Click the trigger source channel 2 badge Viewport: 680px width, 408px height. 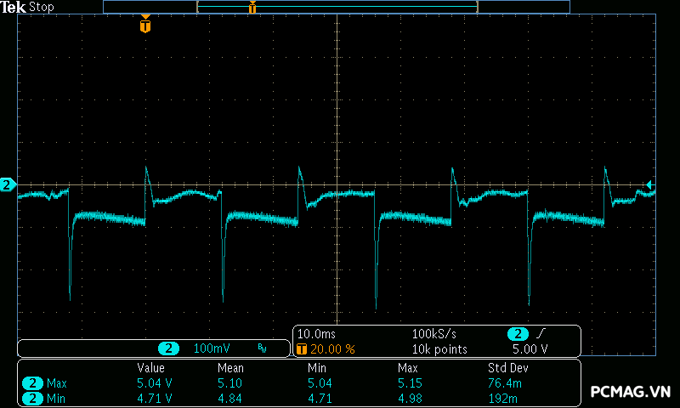[x=517, y=334]
